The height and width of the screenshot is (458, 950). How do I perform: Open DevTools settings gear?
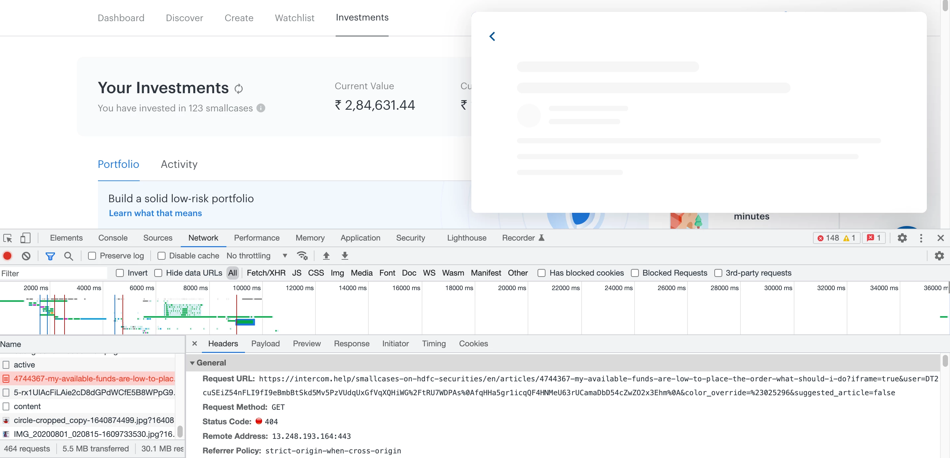pyautogui.click(x=902, y=238)
